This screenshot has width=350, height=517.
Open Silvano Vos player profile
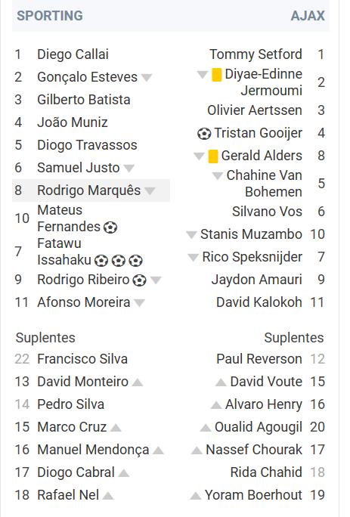pyautogui.click(x=267, y=212)
